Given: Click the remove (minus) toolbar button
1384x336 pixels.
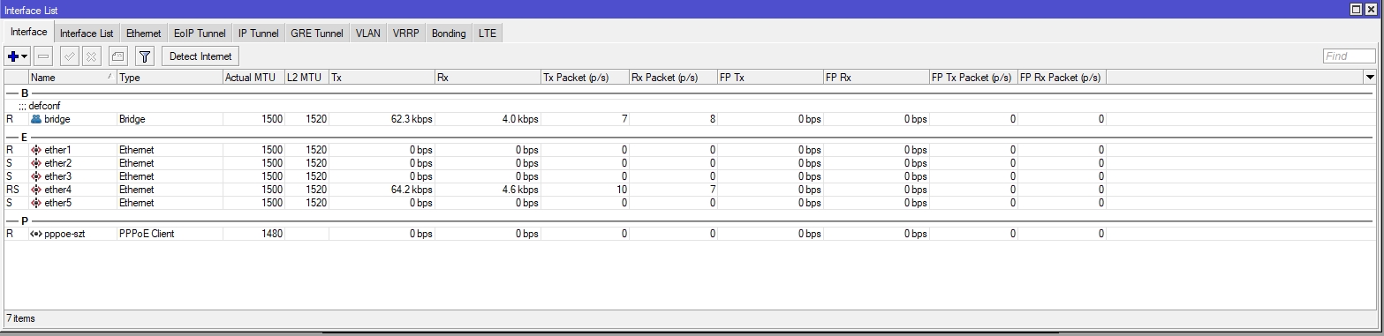Looking at the screenshot, I should coord(44,56).
